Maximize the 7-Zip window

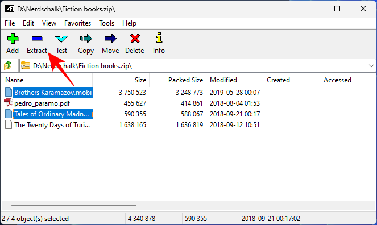[337, 9]
